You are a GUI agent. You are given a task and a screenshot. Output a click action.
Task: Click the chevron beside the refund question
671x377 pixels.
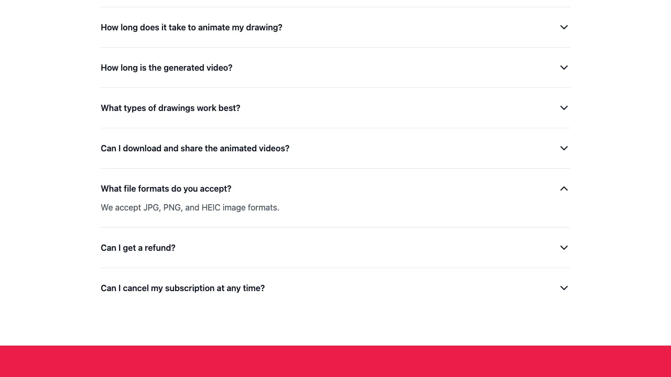(x=564, y=248)
